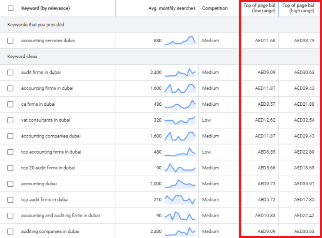
Task: Click keyword text accounting companies dubai
Action: (x=51, y=136)
